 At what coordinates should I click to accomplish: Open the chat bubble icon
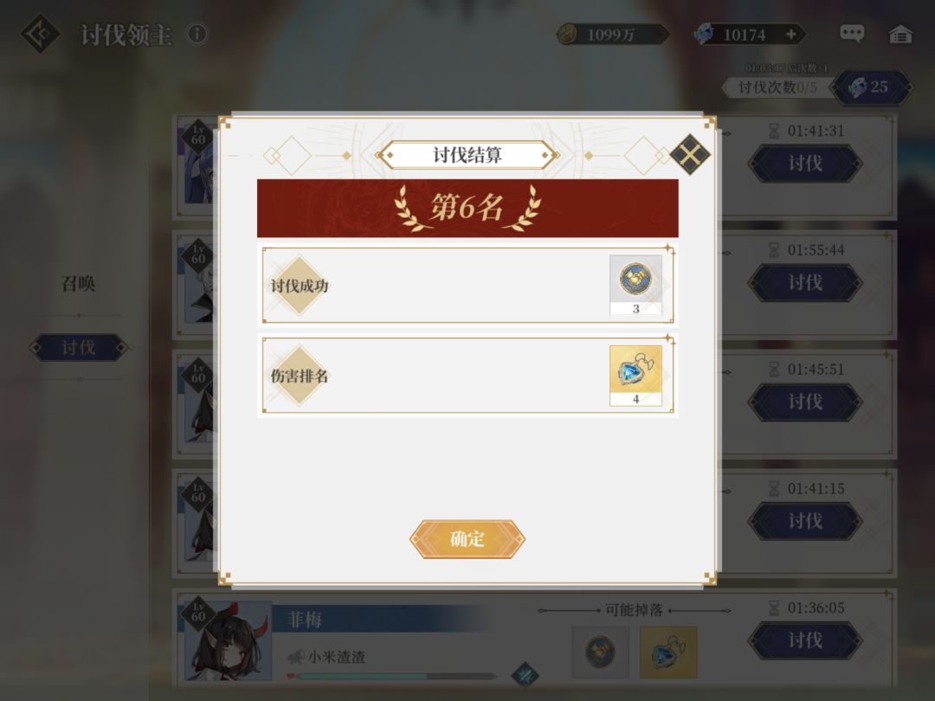[x=852, y=34]
